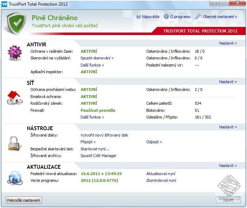Select Aktualizovat nyní to update viruses

tap(161, 174)
